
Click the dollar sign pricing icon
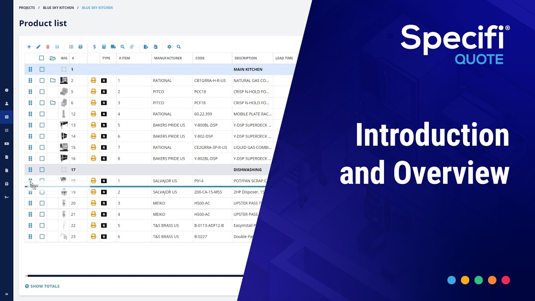pyautogui.click(x=94, y=47)
